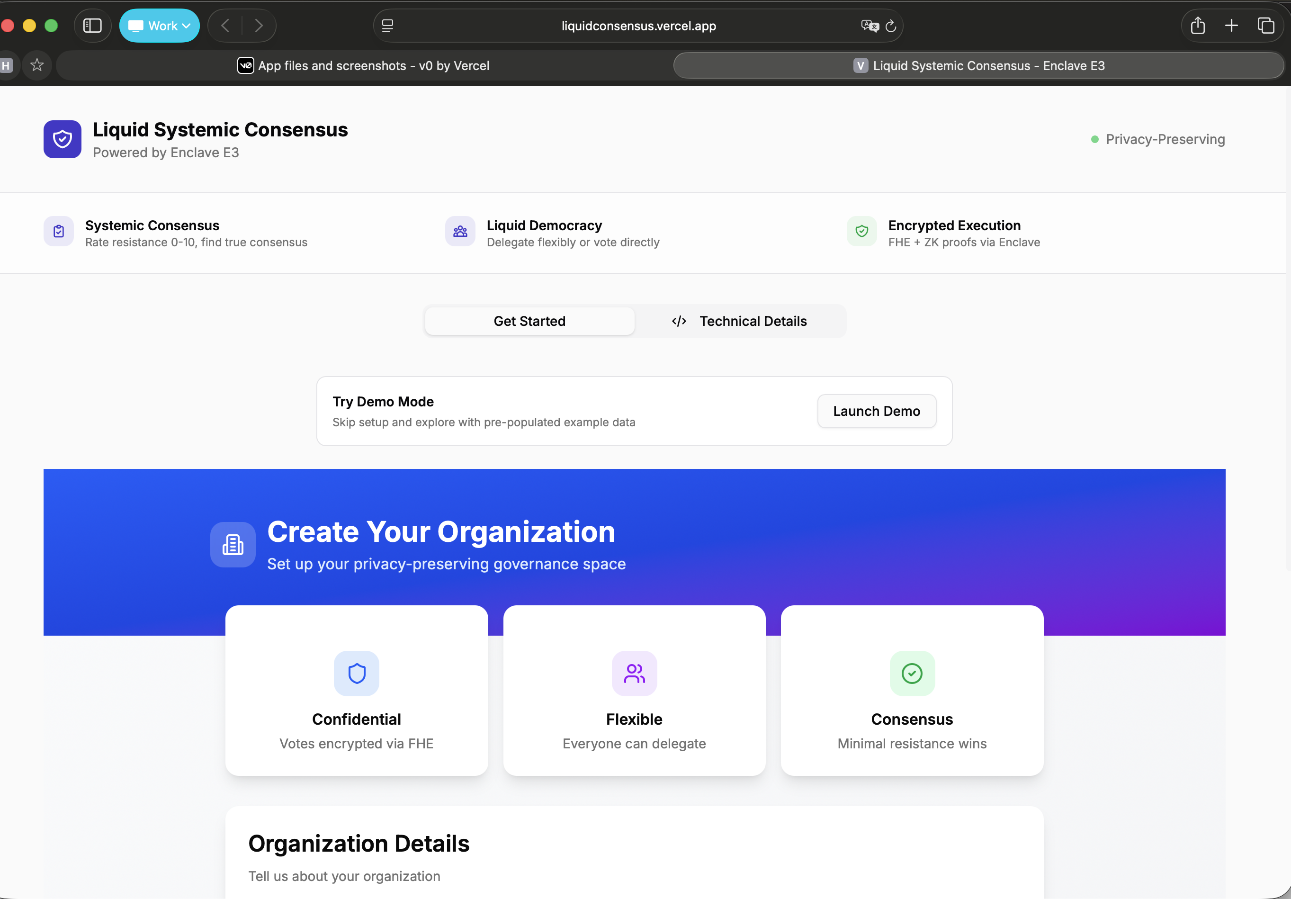Image resolution: width=1291 pixels, height=899 pixels.
Task: Click the Encrypted Execution shield-check icon
Action: point(861,231)
